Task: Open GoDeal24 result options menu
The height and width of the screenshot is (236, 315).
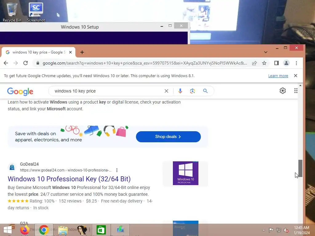Action: pyautogui.click(x=117, y=170)
